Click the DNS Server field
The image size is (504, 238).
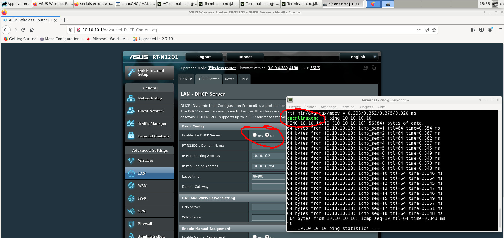[269, 207]
